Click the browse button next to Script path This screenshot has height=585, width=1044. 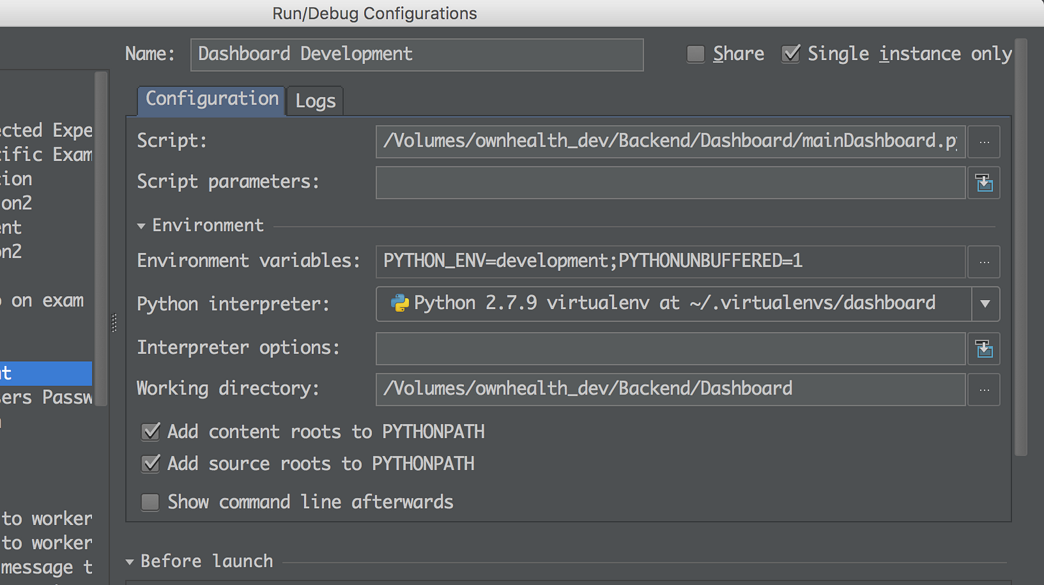[984, 142]
